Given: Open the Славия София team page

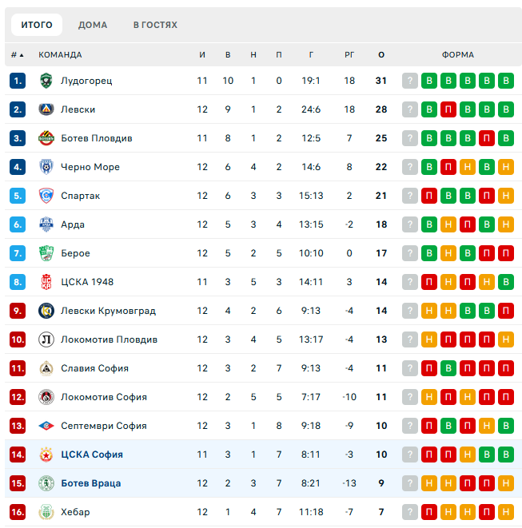Looking at the screenshot, I should [x=94, y=368].
